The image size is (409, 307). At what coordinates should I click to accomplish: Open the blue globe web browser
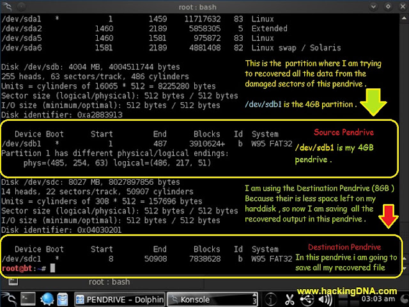click(47, 299)
